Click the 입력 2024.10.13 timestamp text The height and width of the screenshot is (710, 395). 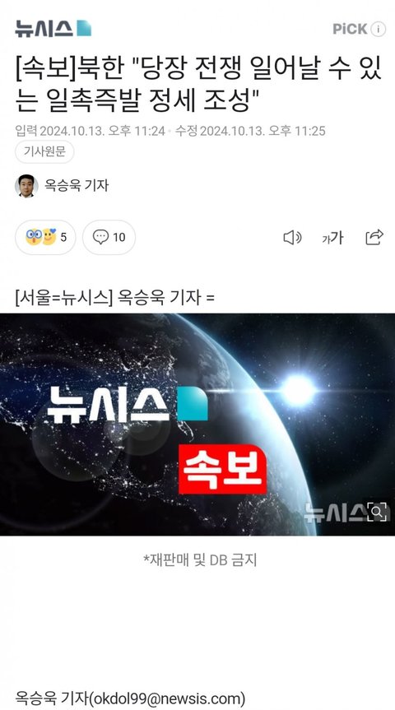click(90, 131)
